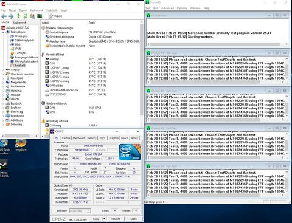This screenshot has width=292, height=223.
Task: Click AIDA64 green chart toolbar icon
Action: pyautogui.click(x=40, y=16)
